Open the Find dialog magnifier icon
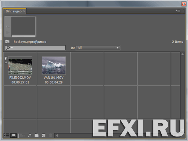The image size is (188, 141). click(30, 135)
